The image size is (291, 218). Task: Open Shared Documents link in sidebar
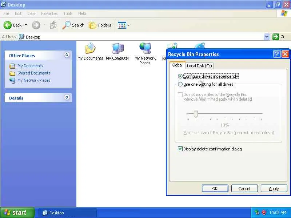[x=34, y=73]
